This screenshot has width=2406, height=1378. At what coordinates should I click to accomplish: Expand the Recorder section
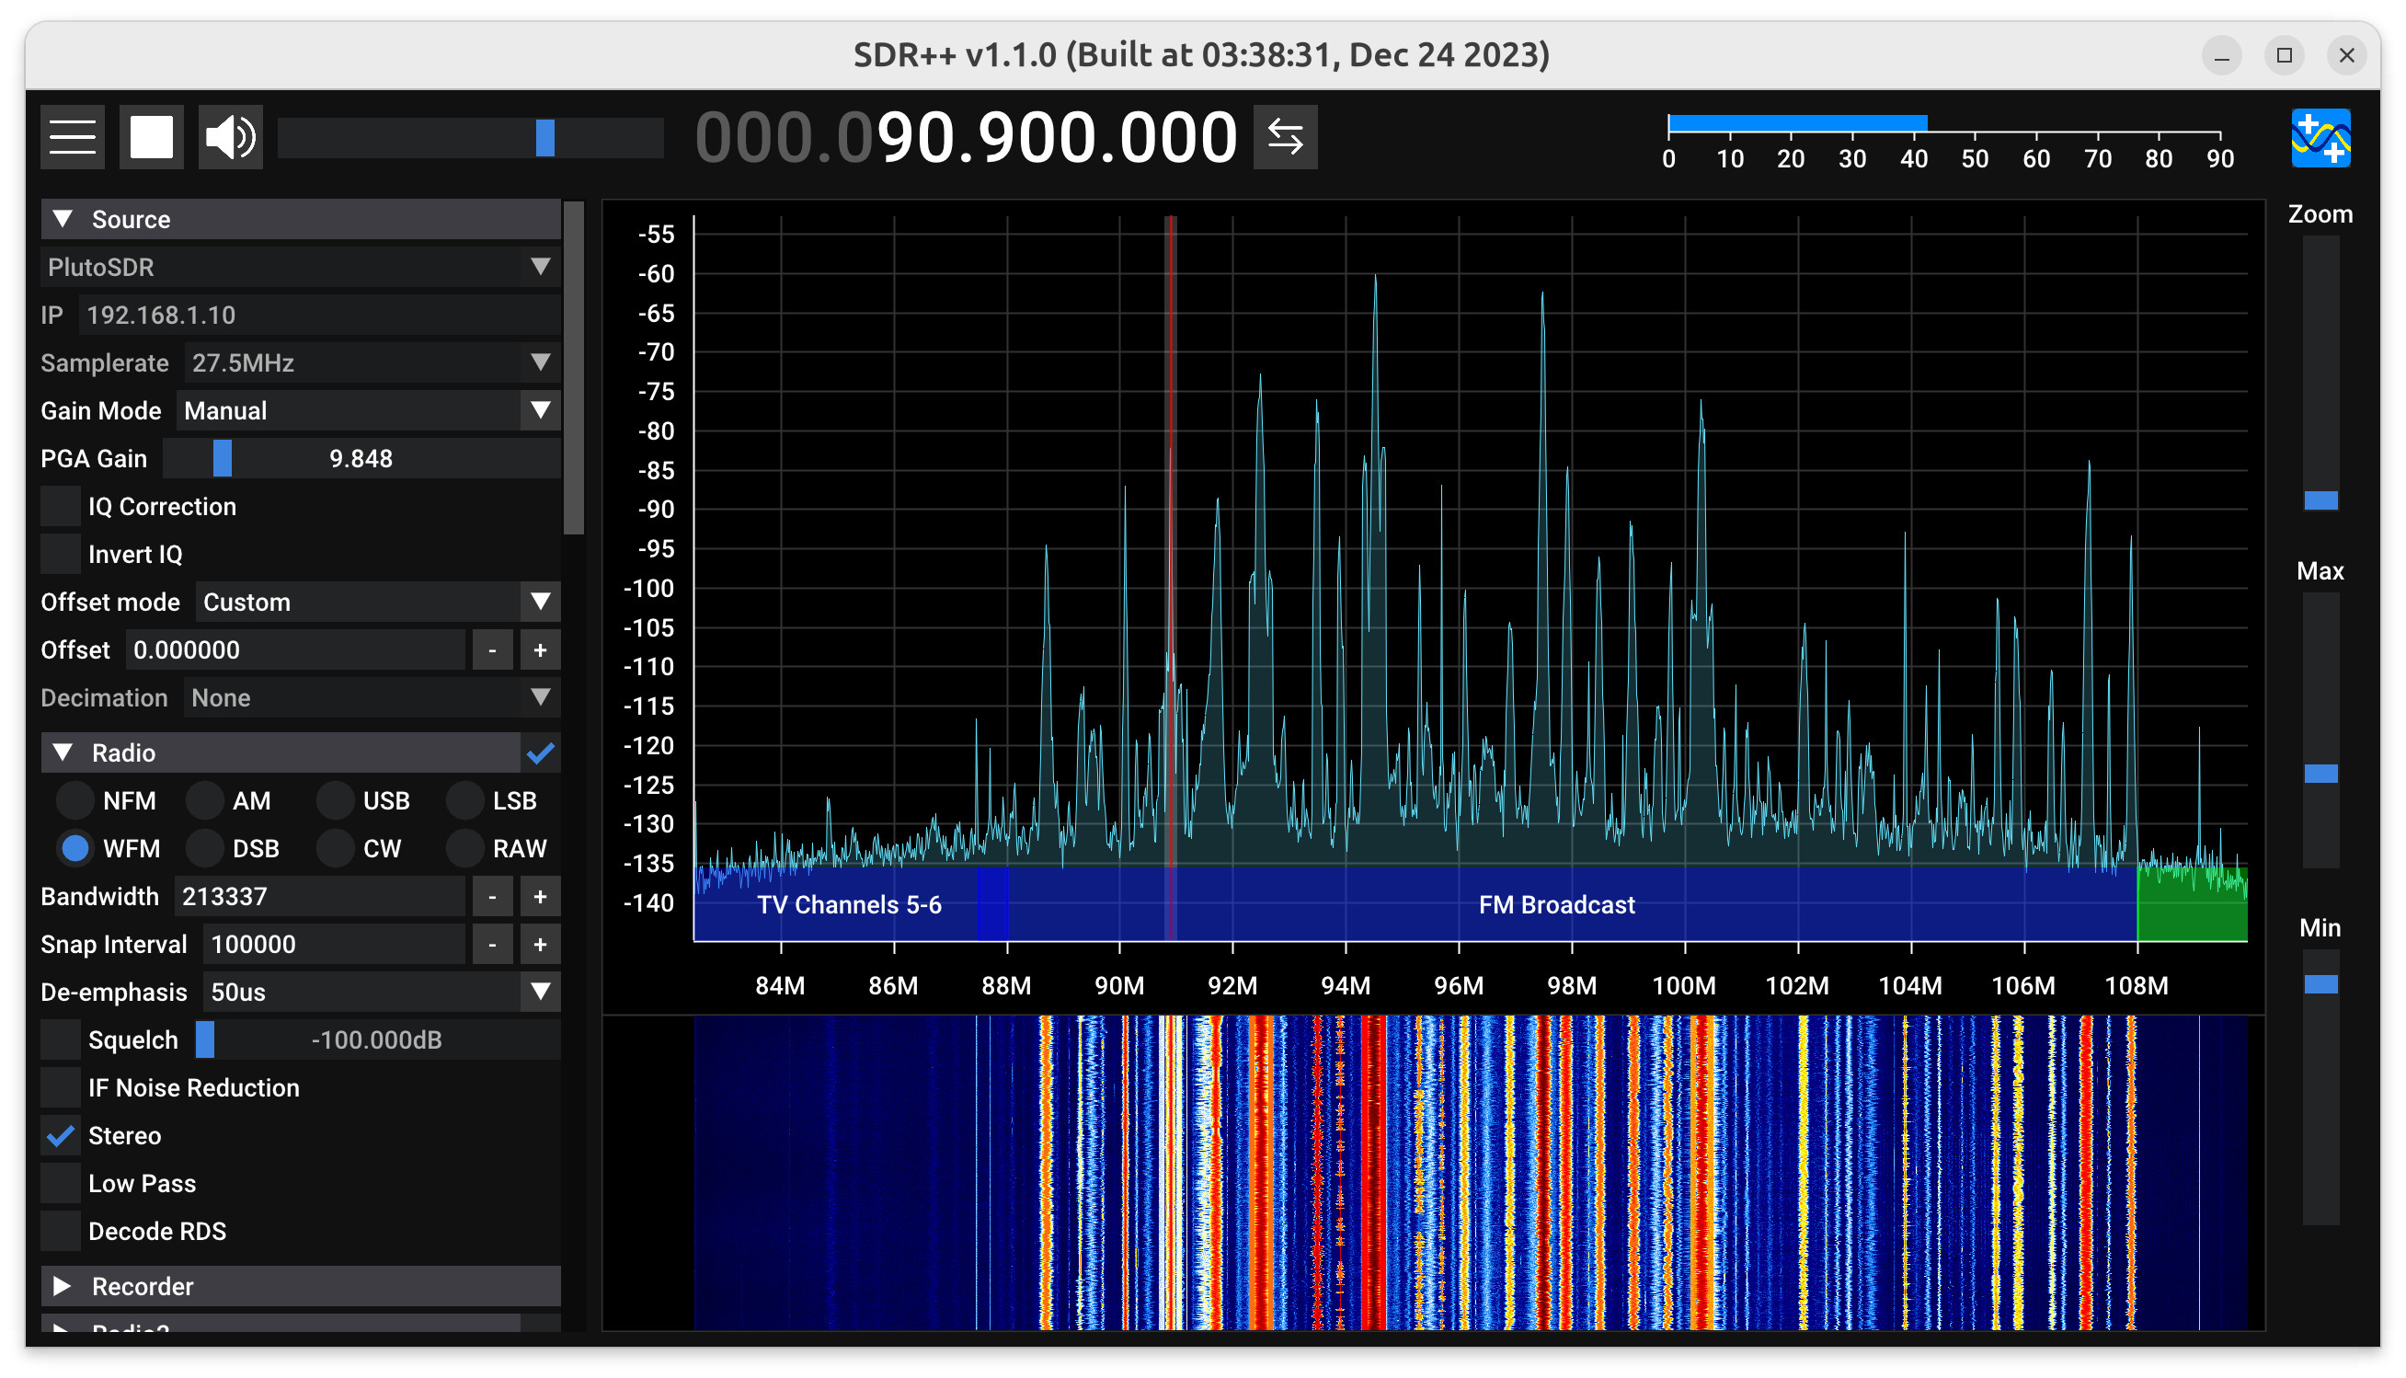click(x=301, y=1286)
